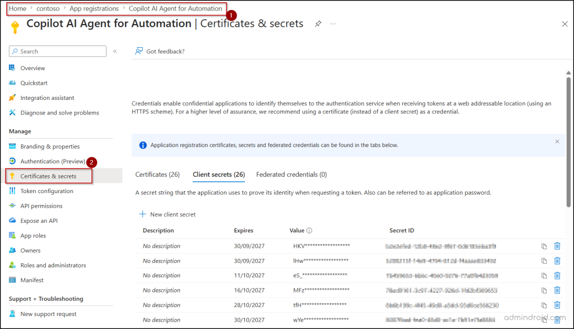Open App roles page

[x=33, y=236]
